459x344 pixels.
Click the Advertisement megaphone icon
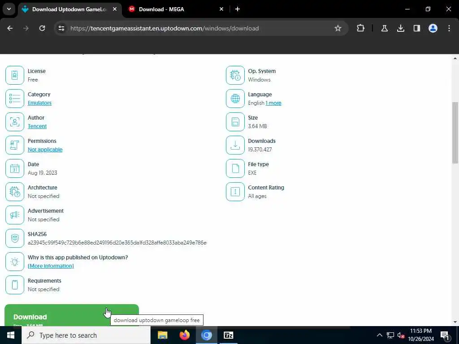coord(15,215)
